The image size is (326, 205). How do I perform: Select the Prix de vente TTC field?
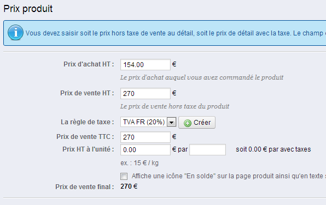point(145,137)
